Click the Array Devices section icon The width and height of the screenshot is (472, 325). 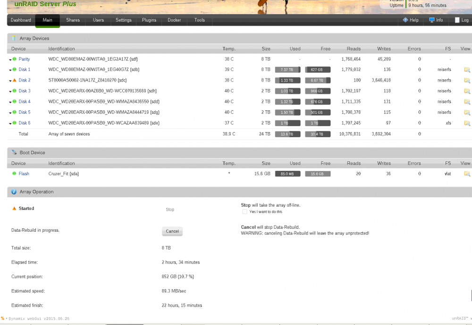[14, 38]
